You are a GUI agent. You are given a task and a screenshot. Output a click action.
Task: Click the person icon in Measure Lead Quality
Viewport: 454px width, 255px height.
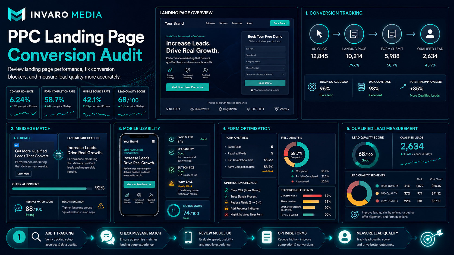coord(345,237)
